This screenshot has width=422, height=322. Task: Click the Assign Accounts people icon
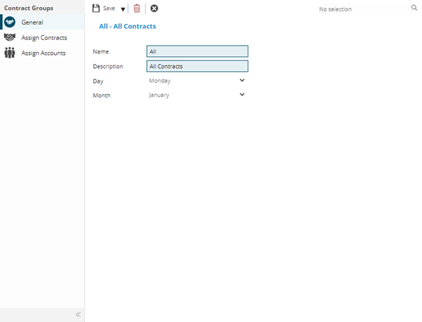pyautogui.click(x=10, y=53)
